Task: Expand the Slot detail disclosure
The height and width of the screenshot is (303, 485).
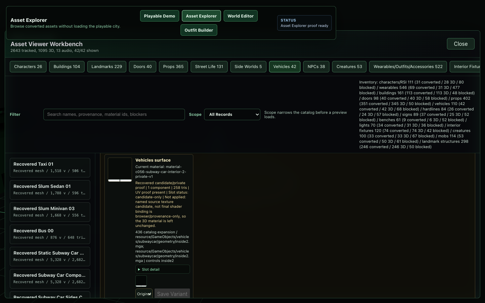Action: (163, 269)
